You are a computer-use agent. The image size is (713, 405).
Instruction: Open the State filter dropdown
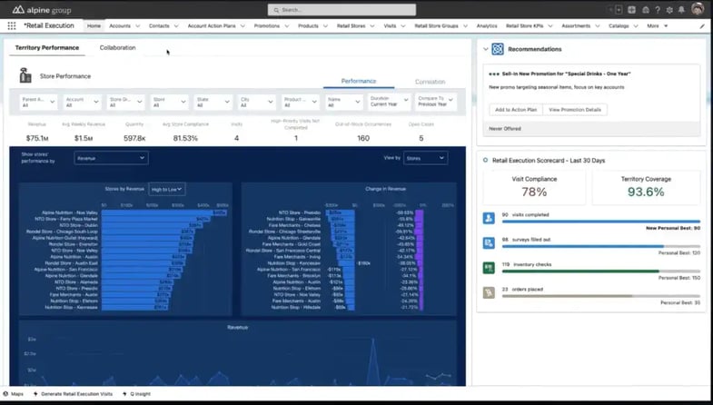[213, 102]
